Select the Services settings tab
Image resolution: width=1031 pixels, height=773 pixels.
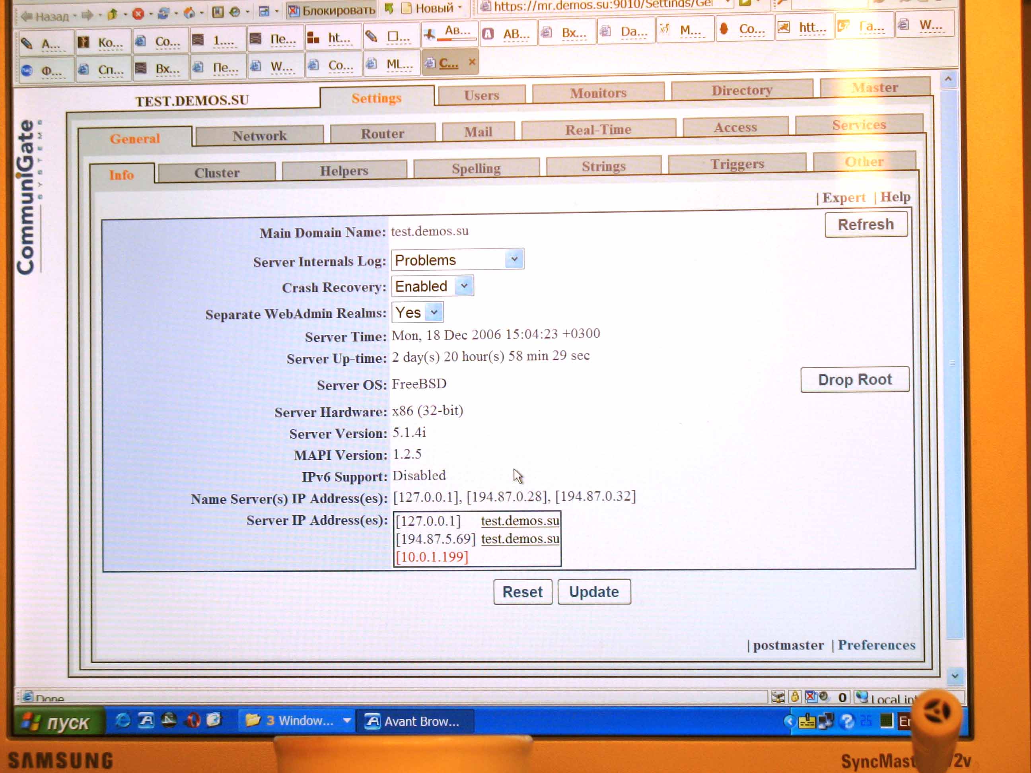[858, 124]
